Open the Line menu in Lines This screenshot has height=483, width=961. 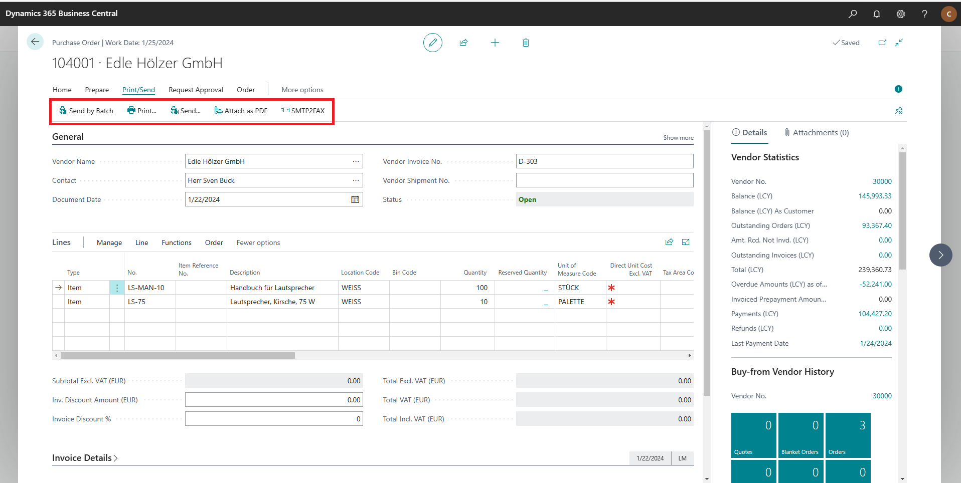(x=141, y=243)
